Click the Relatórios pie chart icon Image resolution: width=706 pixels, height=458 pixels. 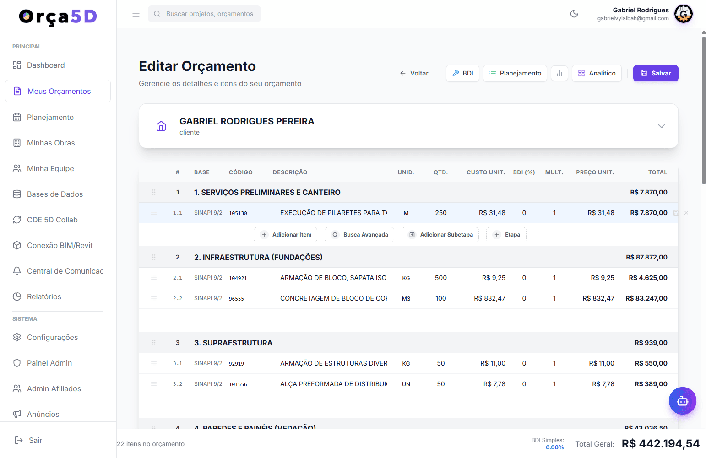click(x=17, y=296)
